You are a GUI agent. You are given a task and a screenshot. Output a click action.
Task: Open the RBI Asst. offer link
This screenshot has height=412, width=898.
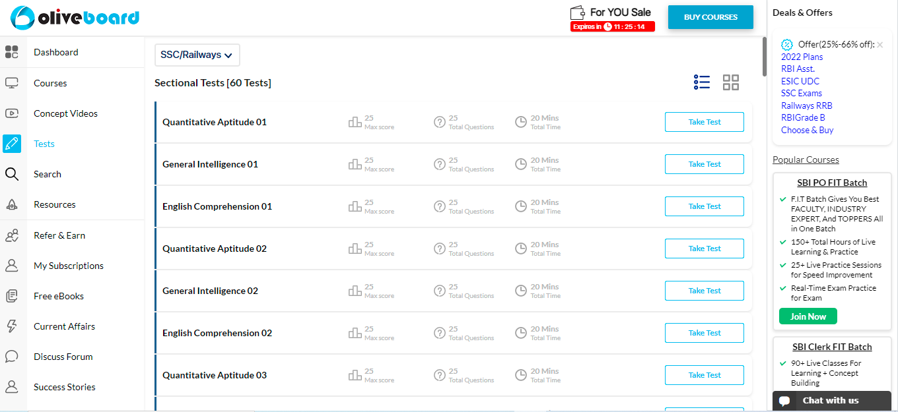pos(798,69)
